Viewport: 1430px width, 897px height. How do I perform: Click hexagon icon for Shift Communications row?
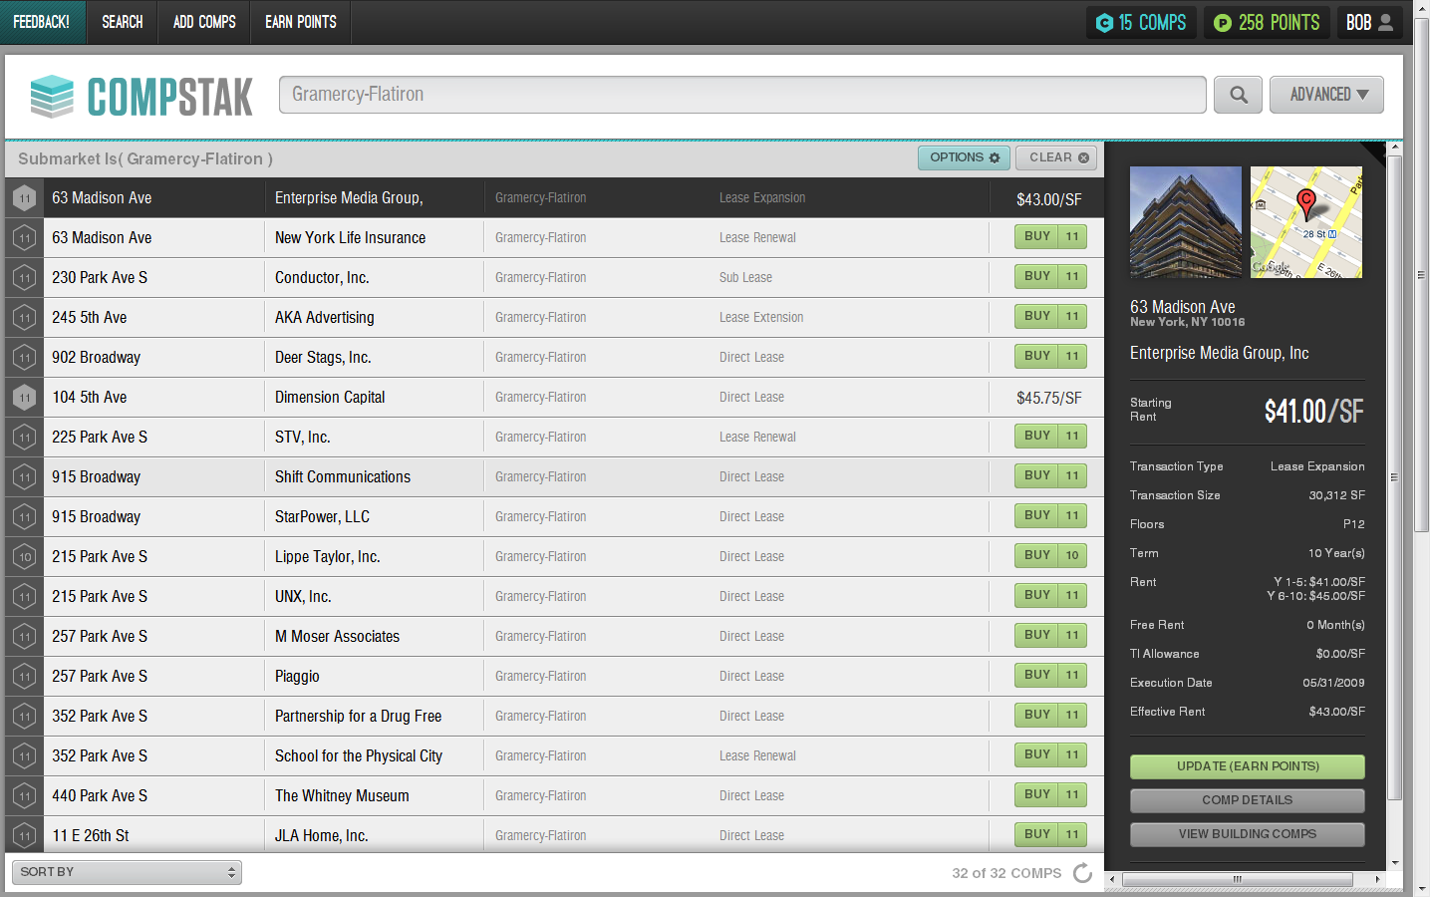(x=25, y=477)
